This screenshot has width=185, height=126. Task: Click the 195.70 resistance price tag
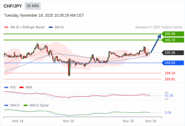[173, 40]
